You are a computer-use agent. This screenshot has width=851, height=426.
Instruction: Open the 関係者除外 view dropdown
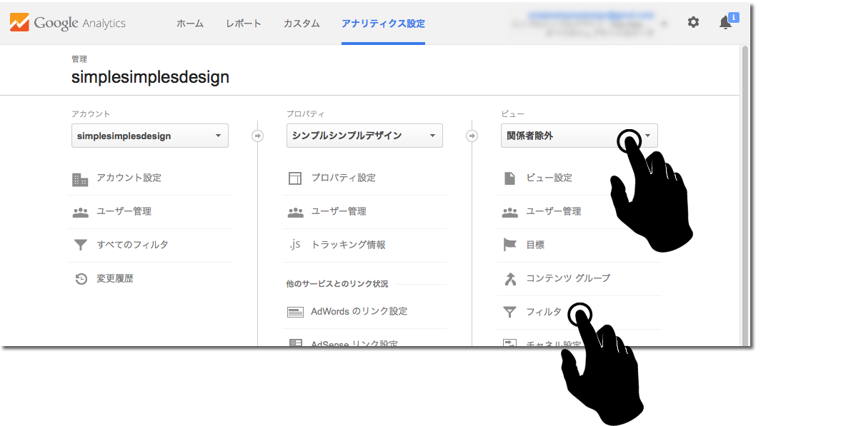pyautogui.click(x=579, y=136)
